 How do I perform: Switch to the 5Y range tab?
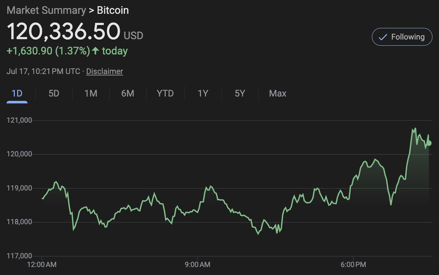240,94
